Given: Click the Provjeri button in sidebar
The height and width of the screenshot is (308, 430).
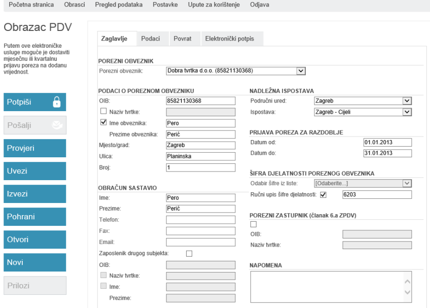Looking at the screenshot, I should pos(34,148).
